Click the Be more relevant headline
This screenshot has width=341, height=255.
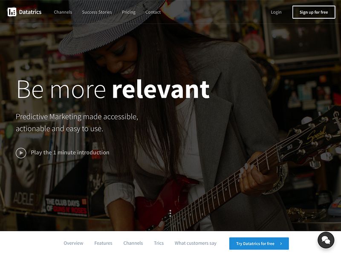(x=113, y=89)
